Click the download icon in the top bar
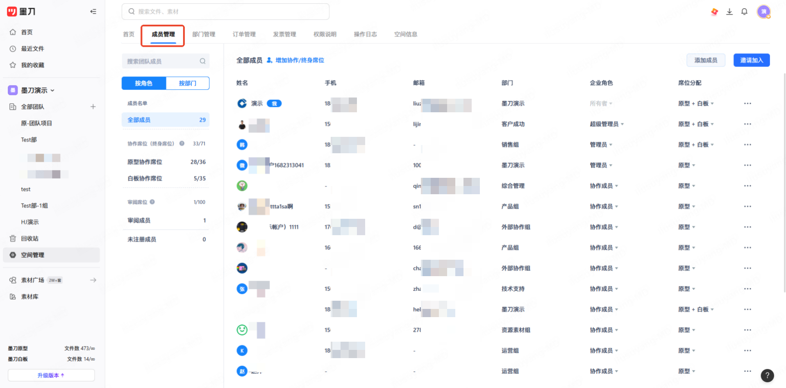786x388 pixels. [x=729, y=11]
